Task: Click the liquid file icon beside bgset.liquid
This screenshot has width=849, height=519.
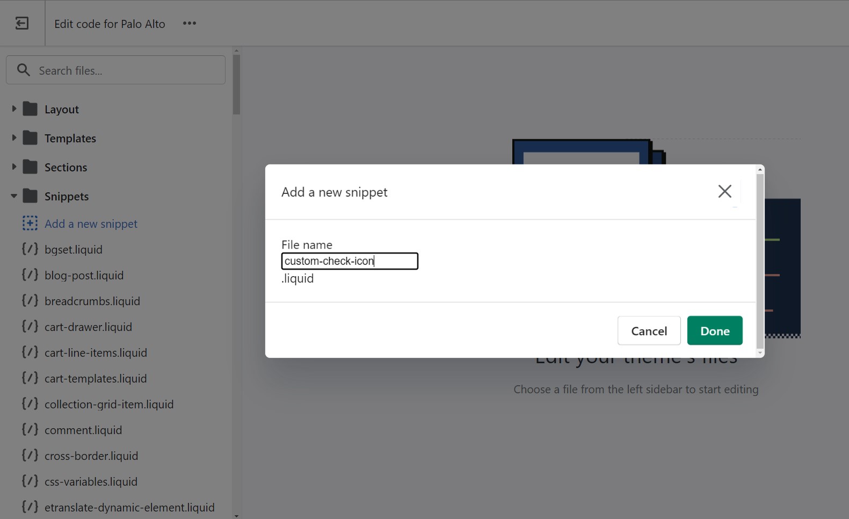Action: (30, 249)
